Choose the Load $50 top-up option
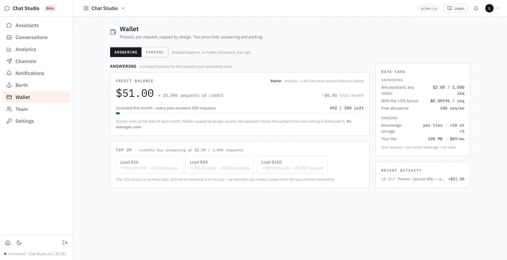The width and height of the screenshot is (507, 260). point(219,165)
